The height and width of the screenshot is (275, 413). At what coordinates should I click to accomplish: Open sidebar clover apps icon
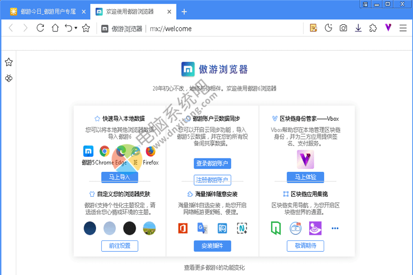click(x=9, y=78)
